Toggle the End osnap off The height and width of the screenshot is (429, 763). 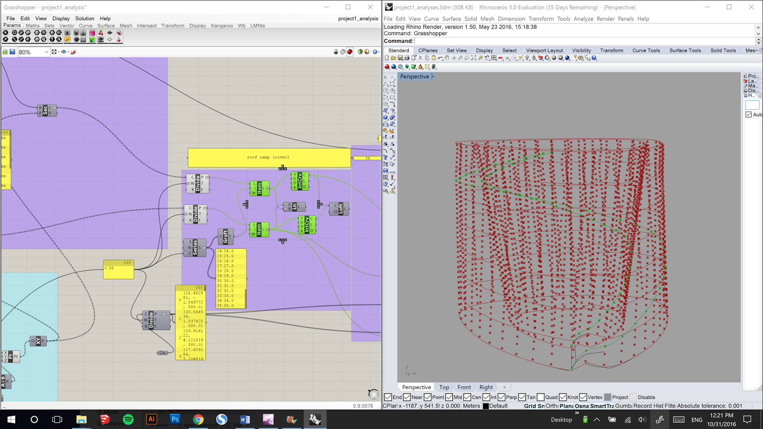(388, 397)
